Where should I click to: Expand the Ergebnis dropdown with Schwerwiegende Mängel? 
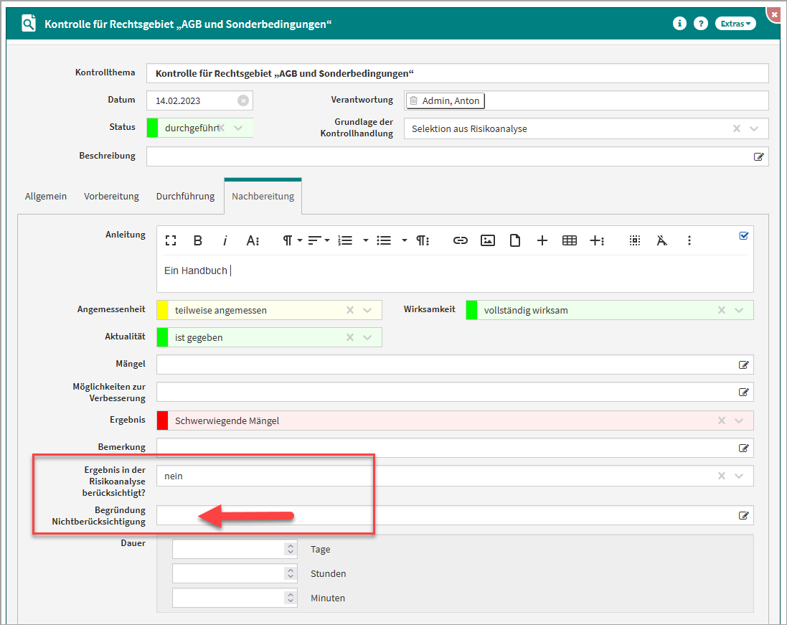coord(740,420)
